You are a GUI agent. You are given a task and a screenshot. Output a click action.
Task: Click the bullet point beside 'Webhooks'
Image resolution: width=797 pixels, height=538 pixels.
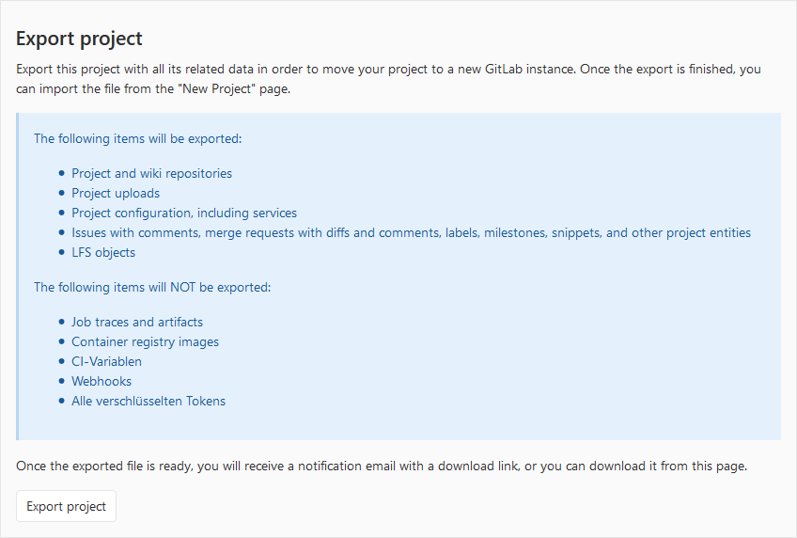coord(61,381)
